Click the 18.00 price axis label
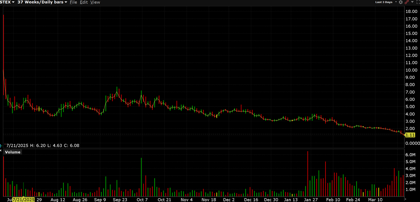The image size is (420, 202). [x=411, y=12]
